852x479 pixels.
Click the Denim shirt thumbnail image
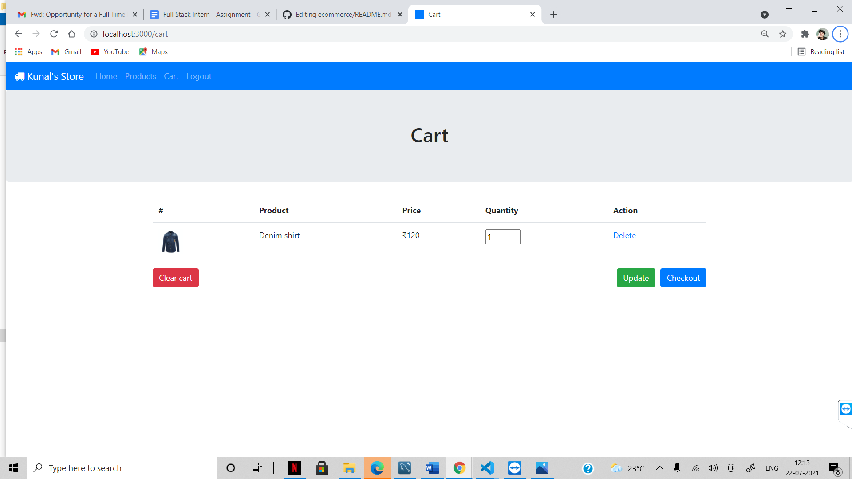171,242
